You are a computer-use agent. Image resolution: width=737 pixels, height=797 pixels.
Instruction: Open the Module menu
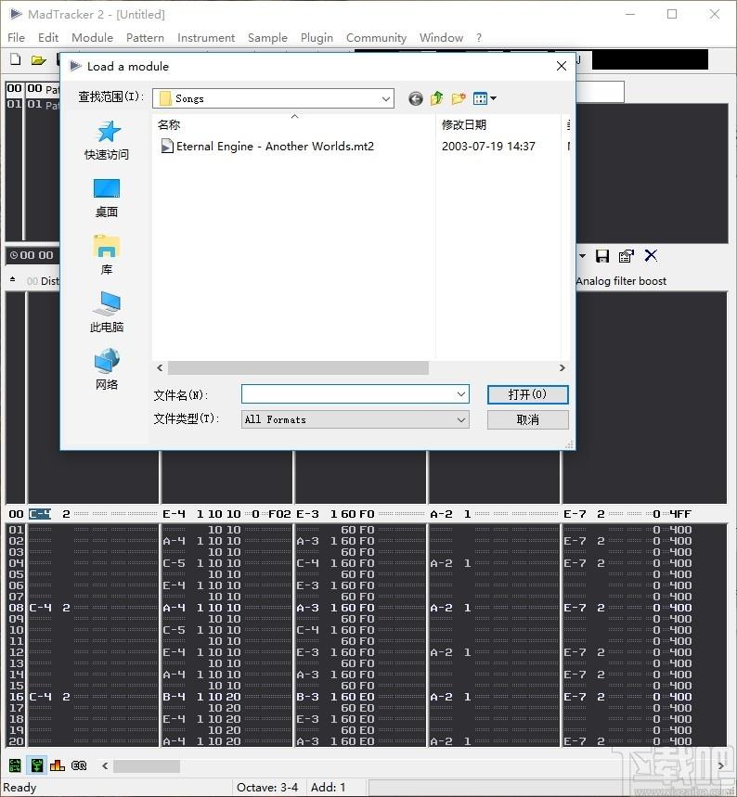92,38
